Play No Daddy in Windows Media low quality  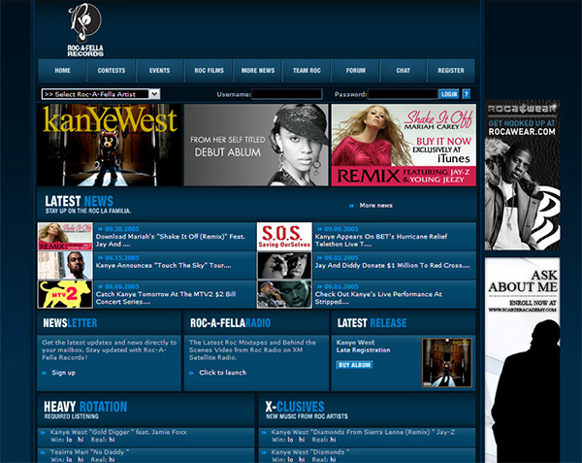click(x=70, y=460)
